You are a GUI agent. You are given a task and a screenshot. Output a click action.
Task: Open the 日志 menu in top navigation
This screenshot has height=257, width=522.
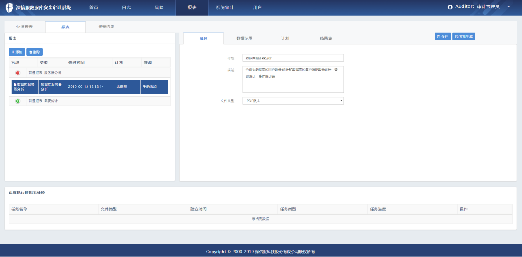[127, 7]
